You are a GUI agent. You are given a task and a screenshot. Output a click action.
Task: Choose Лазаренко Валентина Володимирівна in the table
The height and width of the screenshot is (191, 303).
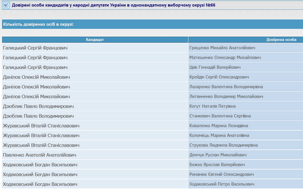[x=226, y=87]
